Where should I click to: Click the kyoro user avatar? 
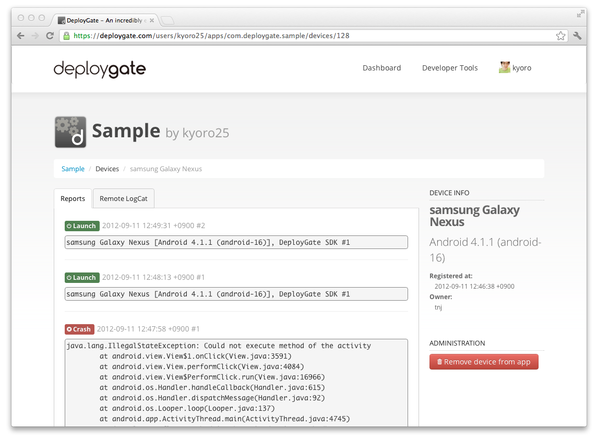504,68
